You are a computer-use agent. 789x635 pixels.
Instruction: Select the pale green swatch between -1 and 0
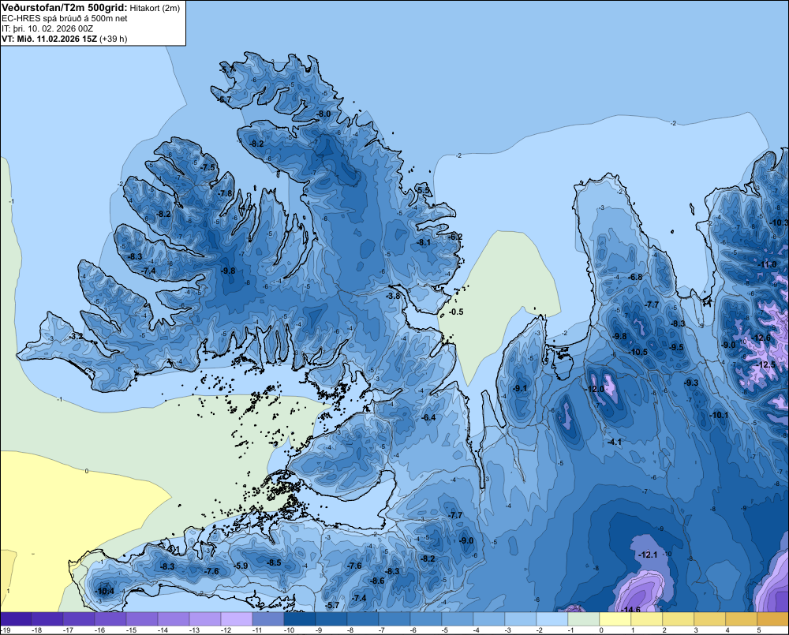(583, 619)
